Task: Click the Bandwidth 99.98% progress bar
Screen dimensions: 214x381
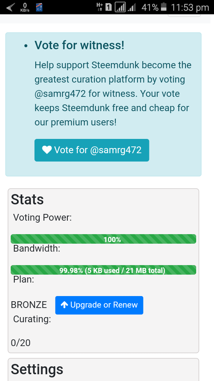Action: tap(103, 270)
